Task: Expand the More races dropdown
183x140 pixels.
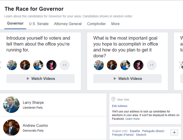Action: click(115, 24)
